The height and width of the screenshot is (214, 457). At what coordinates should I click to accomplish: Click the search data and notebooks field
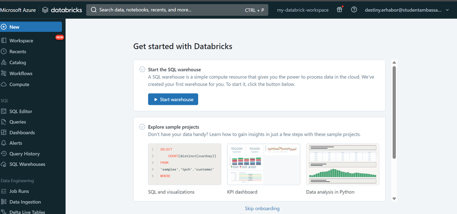pyautogui.click(x=177, y=10)
